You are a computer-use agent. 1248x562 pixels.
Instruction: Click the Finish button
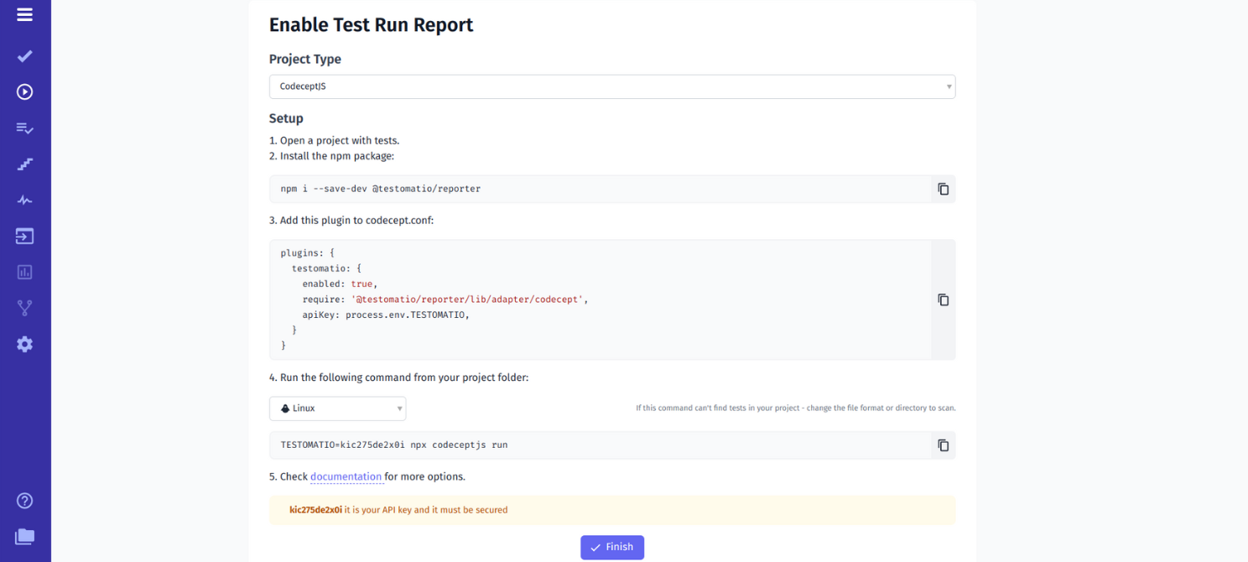tap(611, 547)
